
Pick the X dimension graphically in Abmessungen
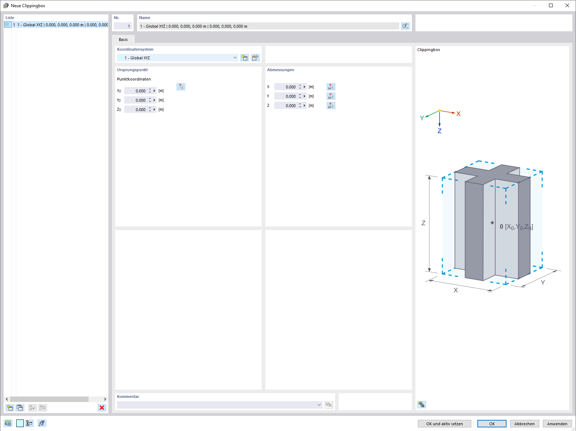(331, 87)
